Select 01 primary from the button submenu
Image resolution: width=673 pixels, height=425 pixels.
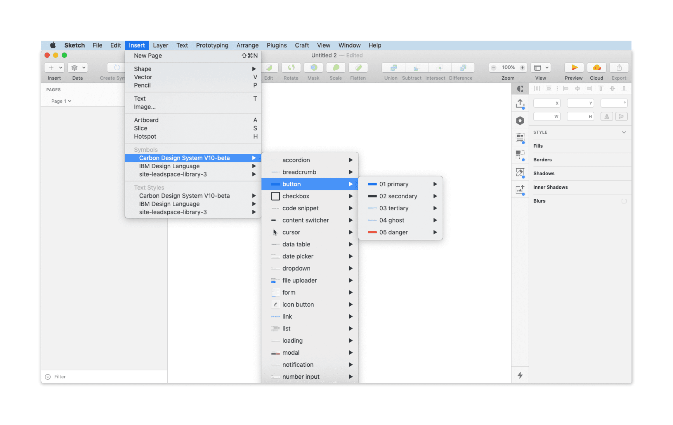tap(394, 184)
